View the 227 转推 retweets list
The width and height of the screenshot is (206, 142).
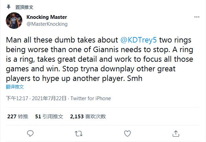tap(18, 116)
